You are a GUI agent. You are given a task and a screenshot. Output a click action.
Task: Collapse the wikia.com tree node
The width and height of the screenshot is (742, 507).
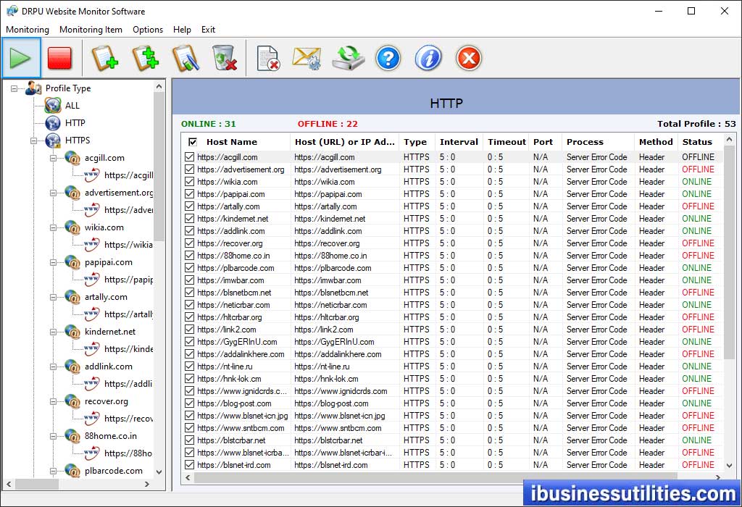[53, 227]
